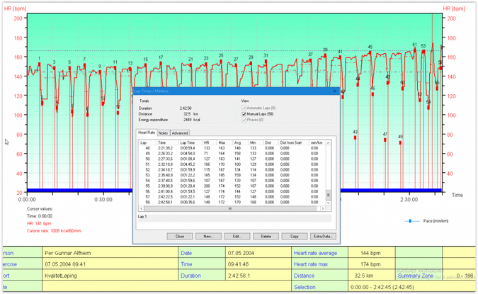Image resolution: width=478 pixels, height=294 pixels.
Task: Click the Pace [min/km] legend marker
Action: (409, 221)
